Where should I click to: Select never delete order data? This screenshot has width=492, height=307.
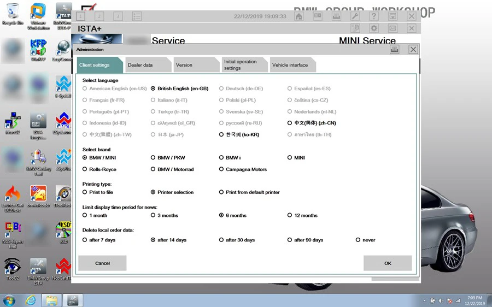pyautogui.click(x=366, y=240)
